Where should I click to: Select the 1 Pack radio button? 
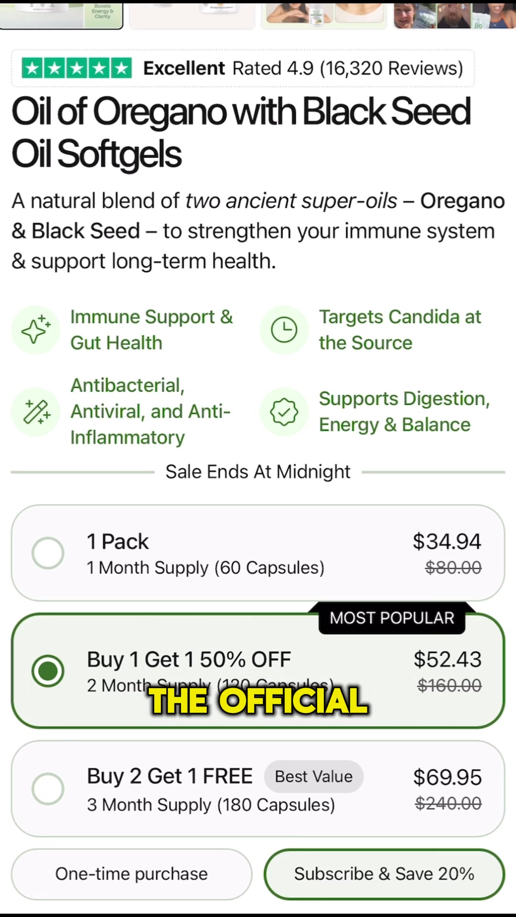(48, 553)
